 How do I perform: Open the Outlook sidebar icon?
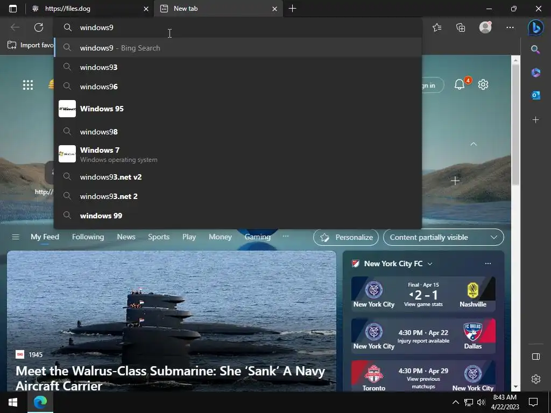(535, 95)
